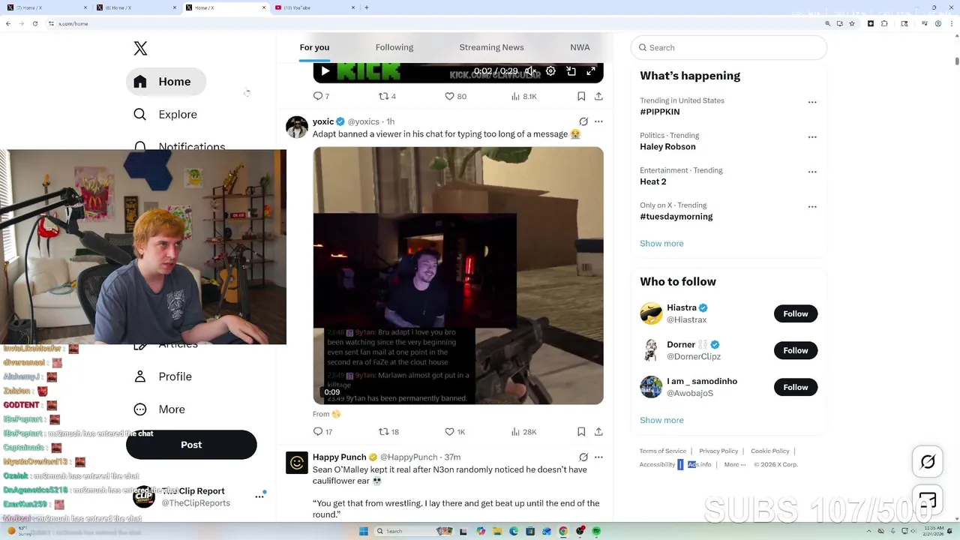Open options for #PIPPKIN trend
The height and width of the screenshot is (540, 960).
(x=812, y=102)
